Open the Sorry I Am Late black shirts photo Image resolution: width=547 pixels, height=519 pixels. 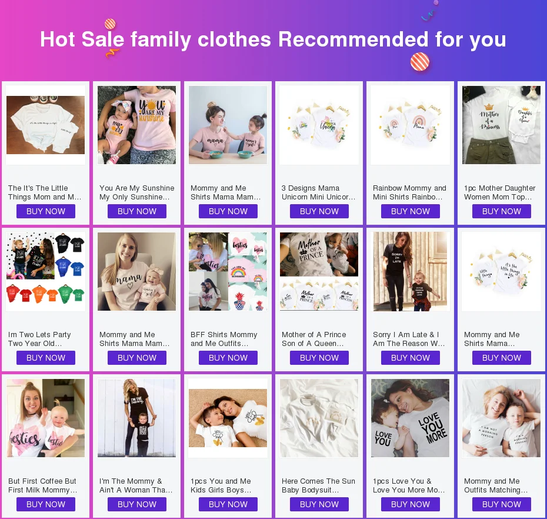click(x=411, y=271)
